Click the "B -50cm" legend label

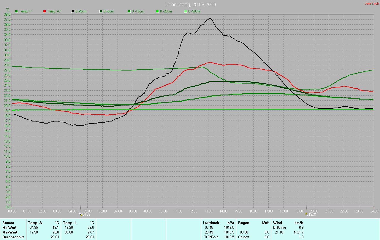(194, 11)
